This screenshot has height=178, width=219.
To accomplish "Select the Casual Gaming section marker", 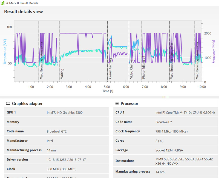I will pyautogui.click(x=110, y=69).
